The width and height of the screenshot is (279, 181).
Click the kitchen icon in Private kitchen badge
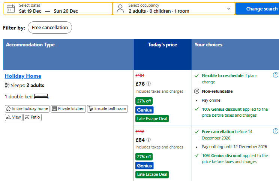(x=54, y=108)
